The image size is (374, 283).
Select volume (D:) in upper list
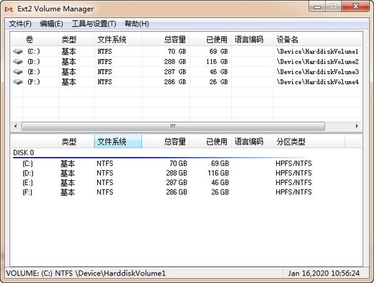tap(186, 62)
